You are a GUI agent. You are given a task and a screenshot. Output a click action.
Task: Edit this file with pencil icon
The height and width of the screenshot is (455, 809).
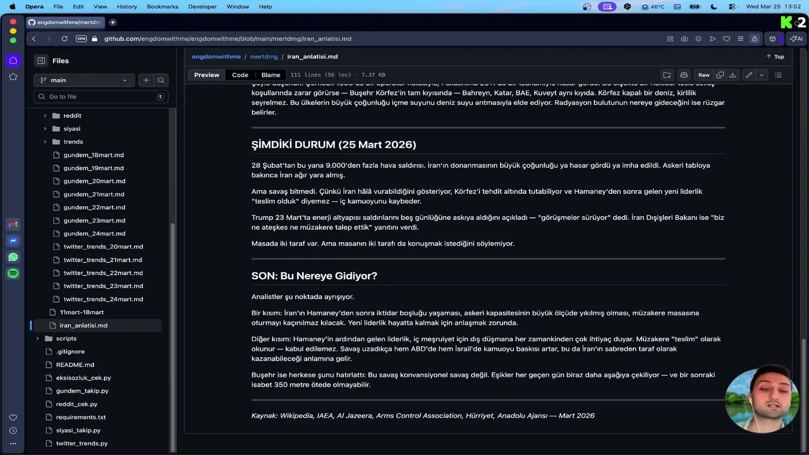point(749,75)
